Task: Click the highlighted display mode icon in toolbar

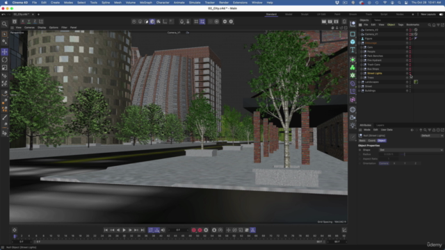Action: [x=152, y=22]
